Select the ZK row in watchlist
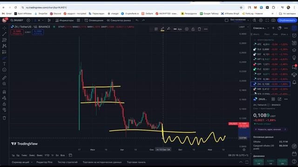This screenshot has height=167, width=298. tap(271, 84)
